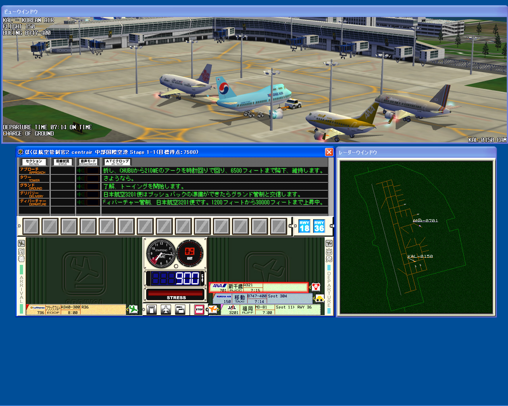Click the ATCテロップ header
The height and width of the screenshot is (406, 508).
coord(117,162)
